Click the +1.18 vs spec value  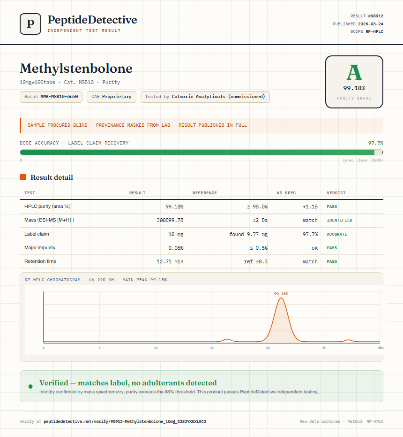click(310, 207)
